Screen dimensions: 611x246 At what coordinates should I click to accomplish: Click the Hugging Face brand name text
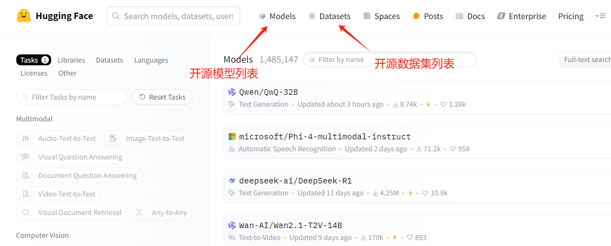coord(64,16)
